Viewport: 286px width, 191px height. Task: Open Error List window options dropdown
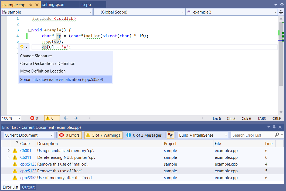pos(268,127)
